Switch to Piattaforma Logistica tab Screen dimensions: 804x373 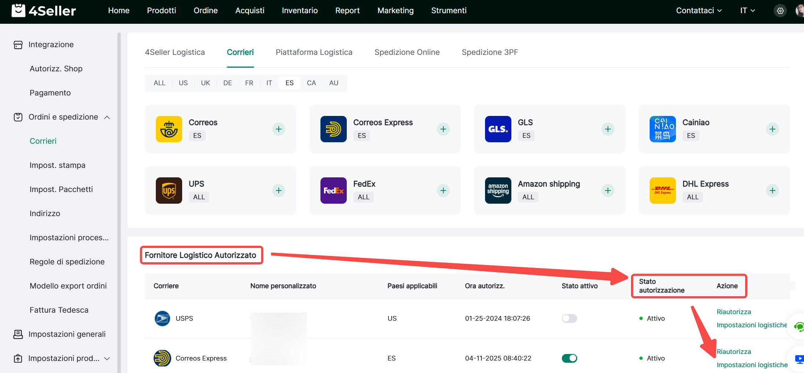[314, 52]
